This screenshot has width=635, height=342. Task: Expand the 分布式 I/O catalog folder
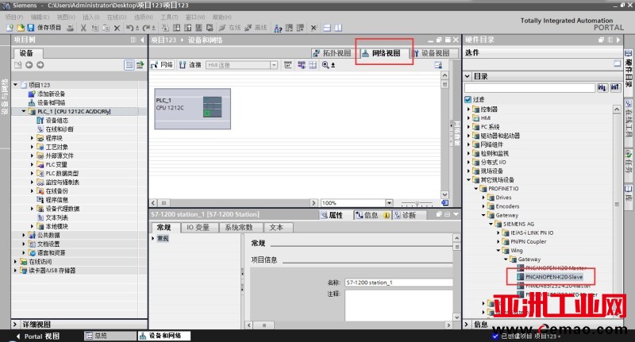point(468,163)
